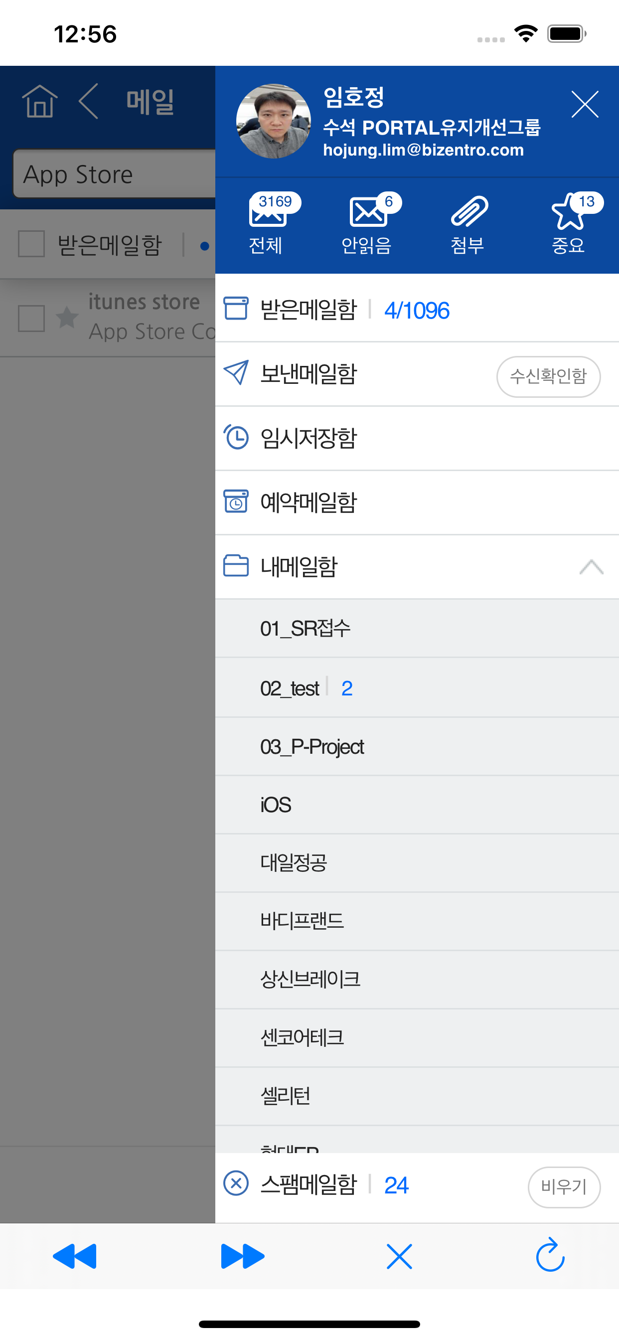The width and height of the screenshot is (619, 1340).
Task: Tap the 수신확인함 button
Action: coord(548,376)
